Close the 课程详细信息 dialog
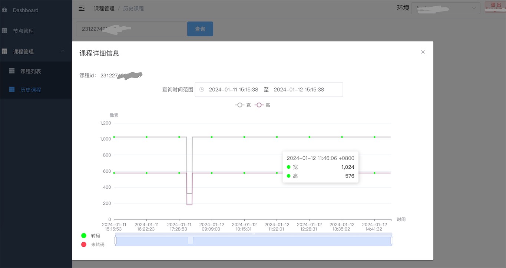The height and width of the screenshot is (268, 506). [423, 52]
